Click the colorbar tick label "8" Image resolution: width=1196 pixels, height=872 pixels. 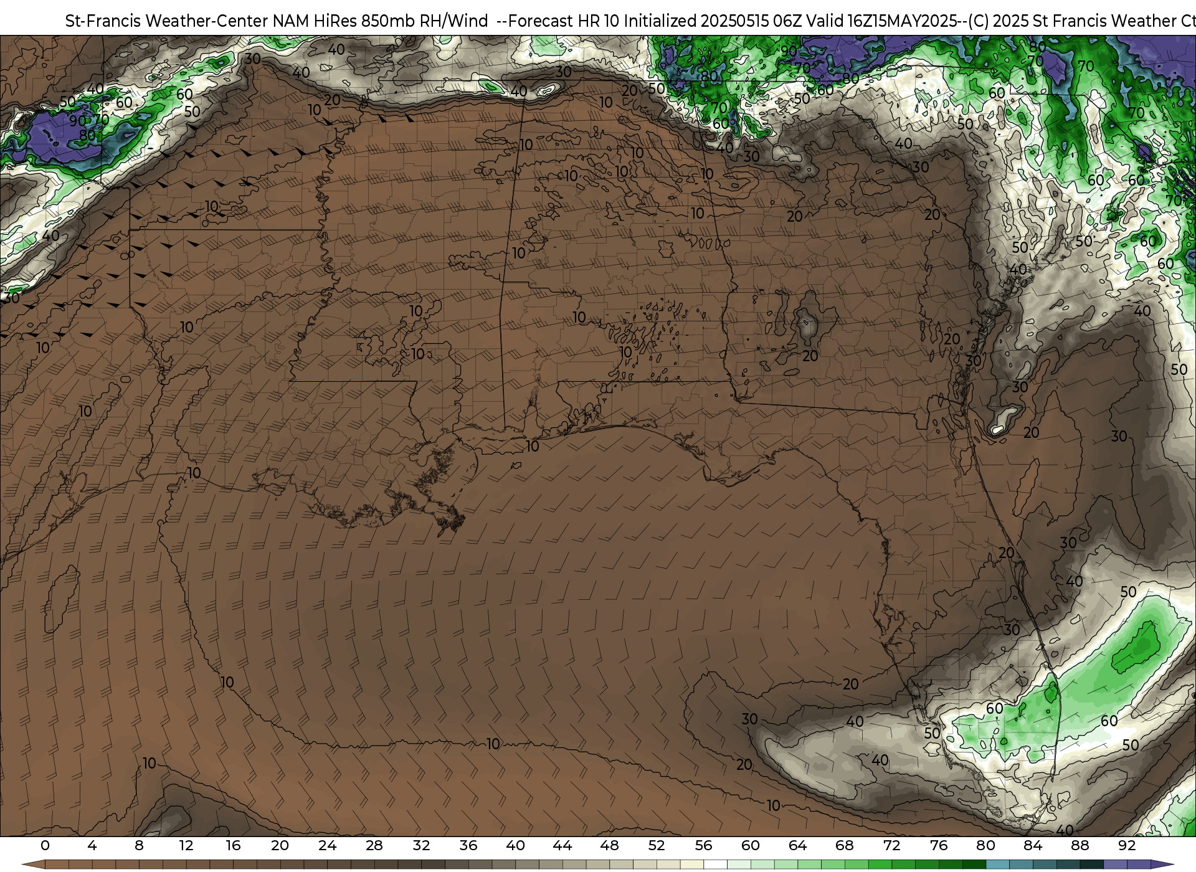pyautogui.click(x=139, y=845)
